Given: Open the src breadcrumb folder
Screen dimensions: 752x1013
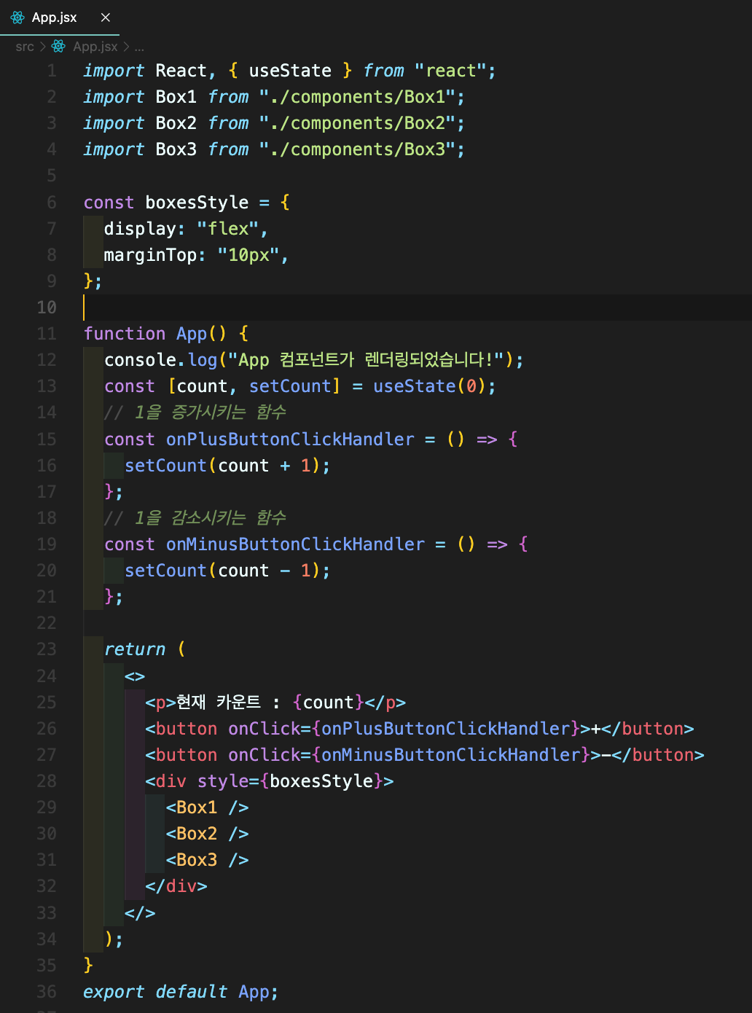Looking at the screenshot, I should click(25, 47).
